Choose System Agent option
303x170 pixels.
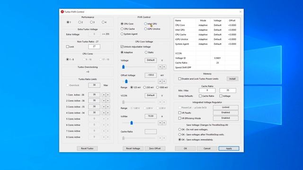122,34
